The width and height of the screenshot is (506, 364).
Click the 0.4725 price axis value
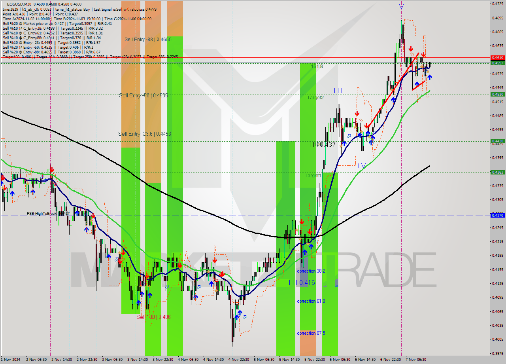[497, 4]
